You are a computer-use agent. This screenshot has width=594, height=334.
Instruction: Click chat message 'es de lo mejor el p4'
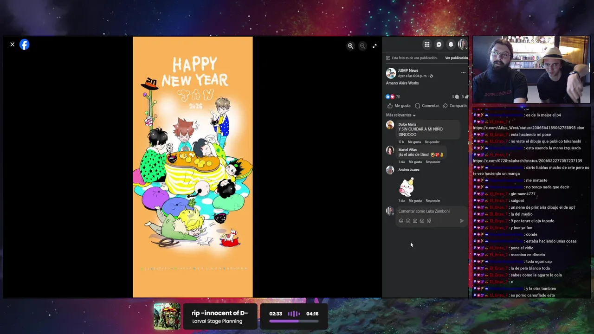[x=543, y=115]
